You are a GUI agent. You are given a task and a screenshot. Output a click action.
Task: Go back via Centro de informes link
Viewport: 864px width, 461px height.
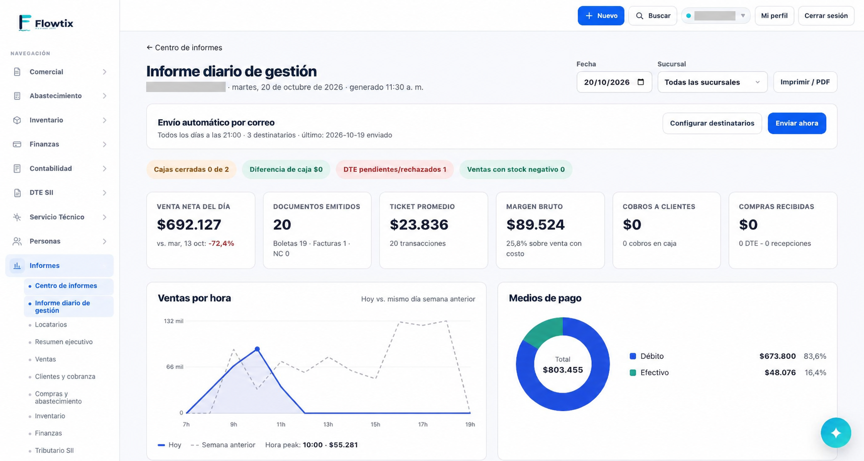(184, 48)
